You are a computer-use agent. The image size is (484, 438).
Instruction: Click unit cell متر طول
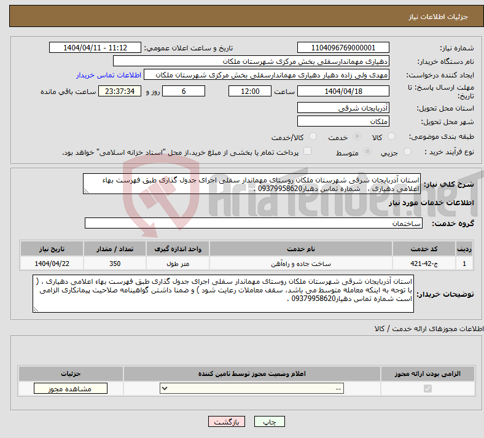(x=178, y=264)
